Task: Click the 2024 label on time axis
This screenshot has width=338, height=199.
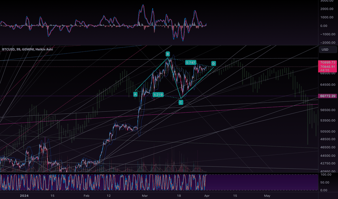Action: pos(24,195)
